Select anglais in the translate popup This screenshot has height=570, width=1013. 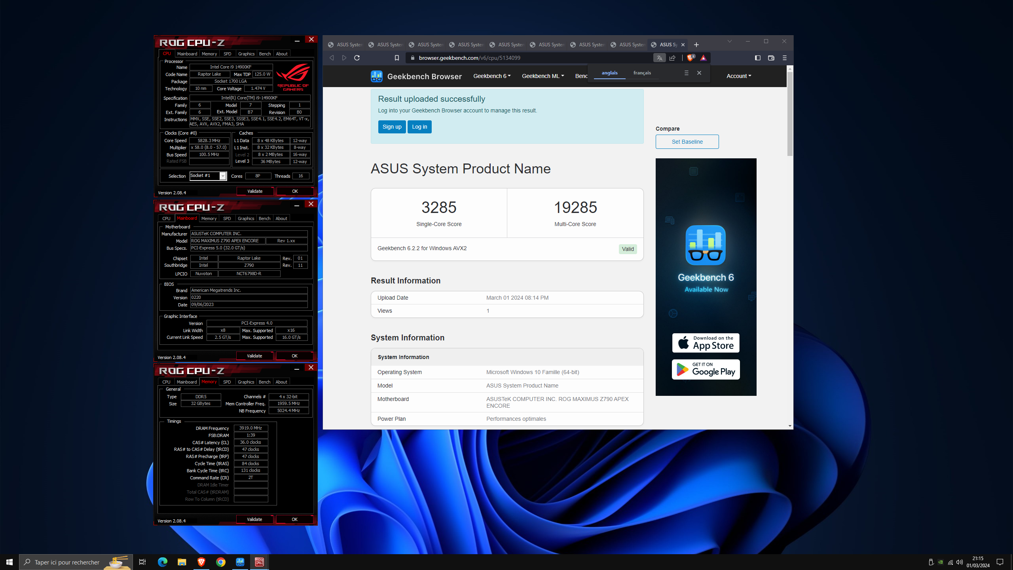(x=610, y=73)
